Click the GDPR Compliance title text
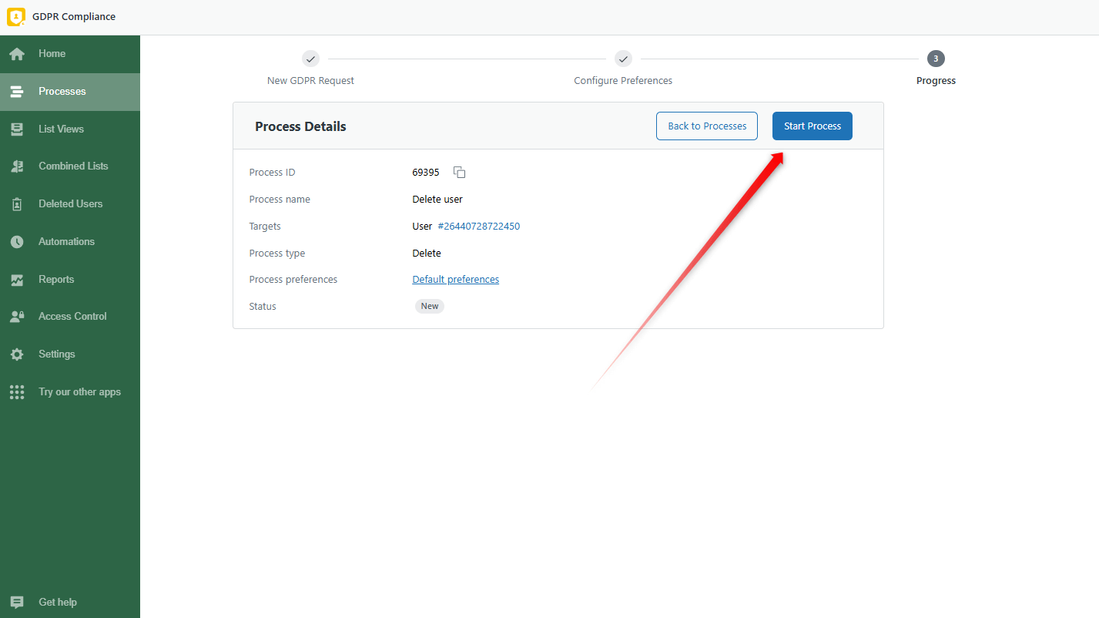Screen dimensions: 1099x618 tap(74, 17)
